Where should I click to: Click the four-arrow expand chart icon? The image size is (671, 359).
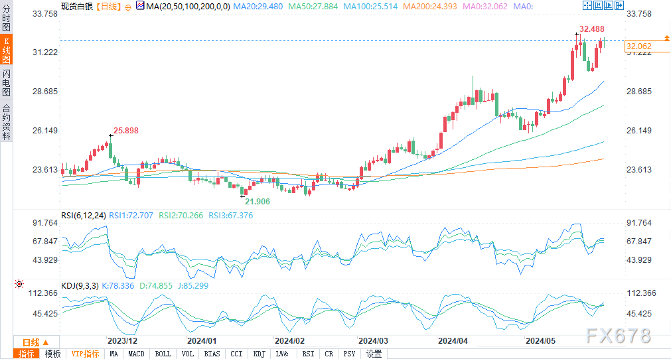coord(587,5)
